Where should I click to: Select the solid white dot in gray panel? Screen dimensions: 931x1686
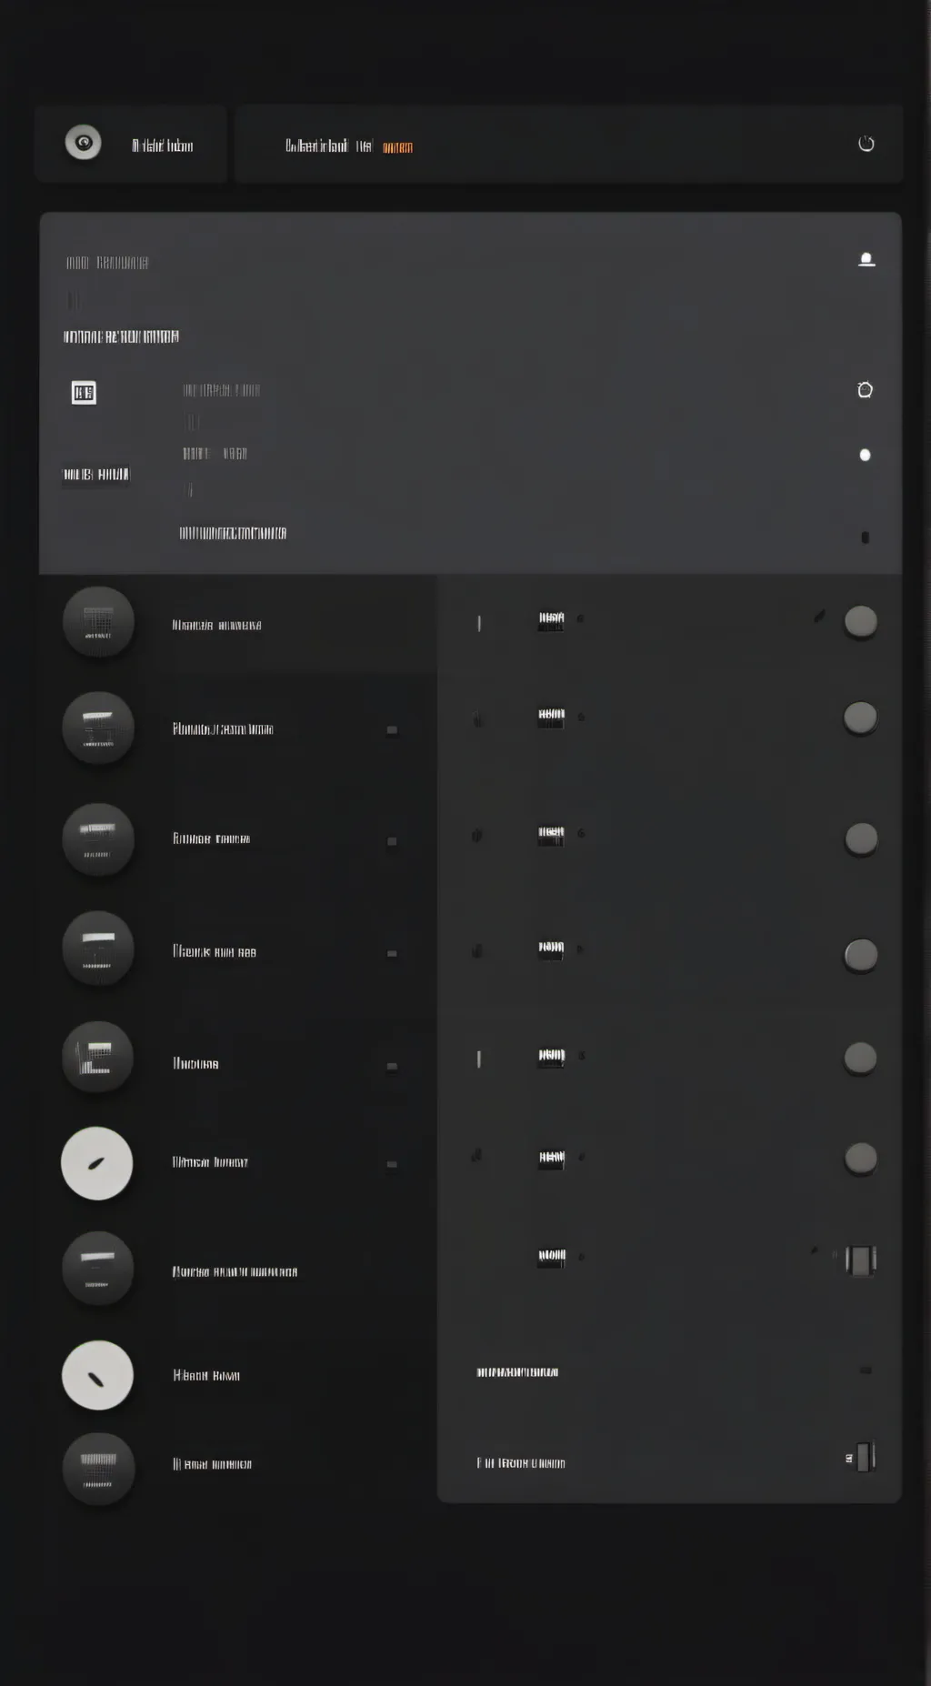coord(865,455)
